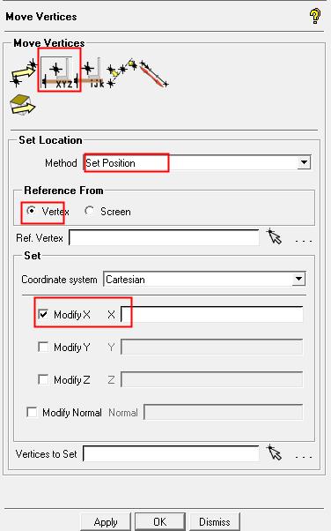Click the Dismiss button
Image resolution: width=331 pixels, height=531 pixels.
tap(215, 522)
